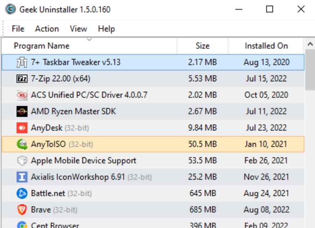Open the Help menu

coord(106,29)
